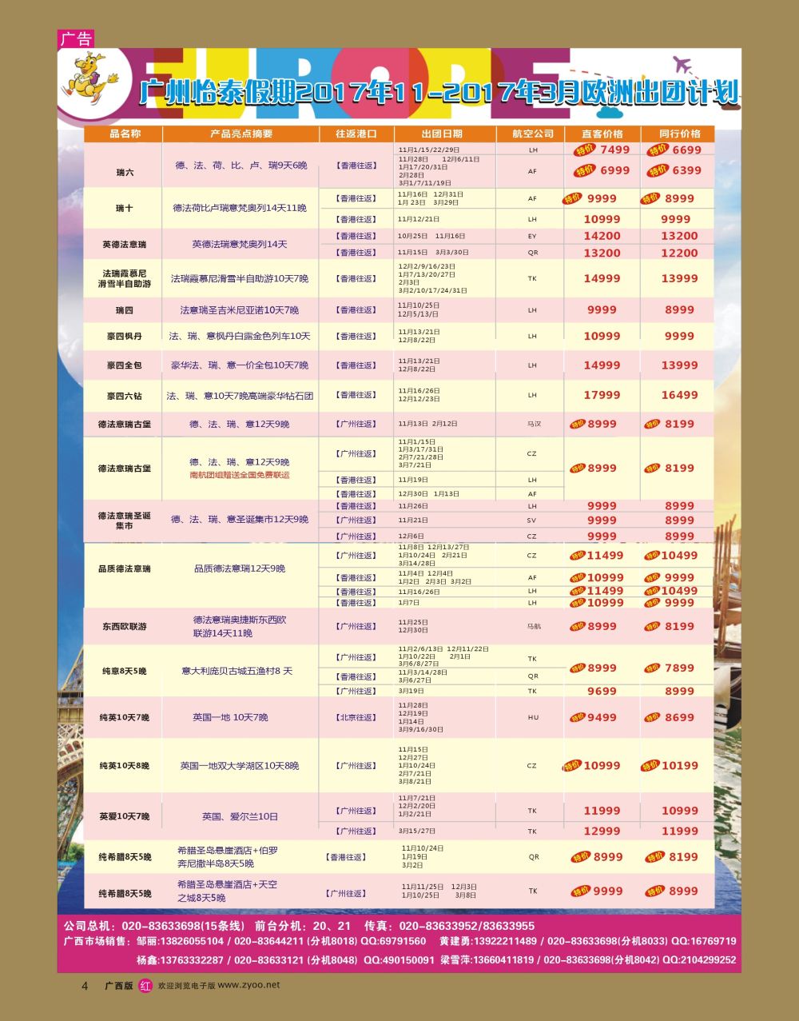
Task: Select the 纯英10天7晚 product name
Action: tap(125, 718)
